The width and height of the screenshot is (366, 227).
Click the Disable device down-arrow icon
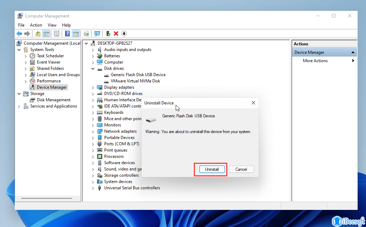pos(124,34)
